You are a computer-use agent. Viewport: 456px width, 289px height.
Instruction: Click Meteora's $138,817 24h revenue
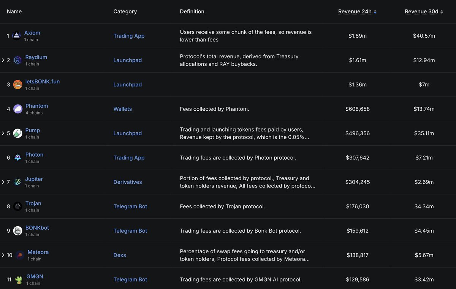(x=358, y=255)
